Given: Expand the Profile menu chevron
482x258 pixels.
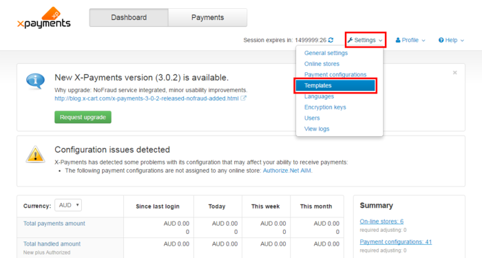Looking at the screenshot, I should pos(423,40).
